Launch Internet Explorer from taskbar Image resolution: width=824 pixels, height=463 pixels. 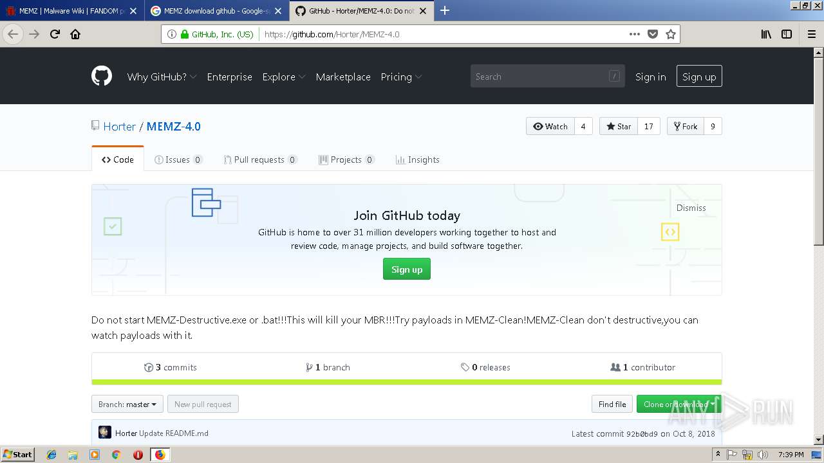51,455
